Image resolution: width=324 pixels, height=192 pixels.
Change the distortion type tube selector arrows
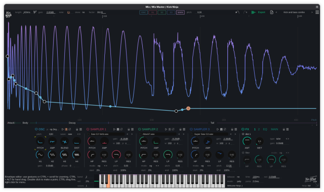287,139
